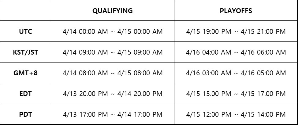The image size is (298, 125).
Task: Click the UTC playoffs time cell
Action: tap(236, 31)
